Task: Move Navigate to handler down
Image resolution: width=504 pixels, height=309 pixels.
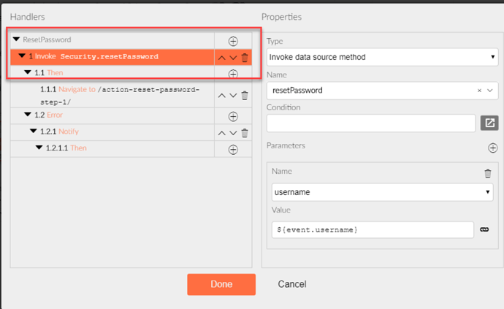Action: click(233, 96)
